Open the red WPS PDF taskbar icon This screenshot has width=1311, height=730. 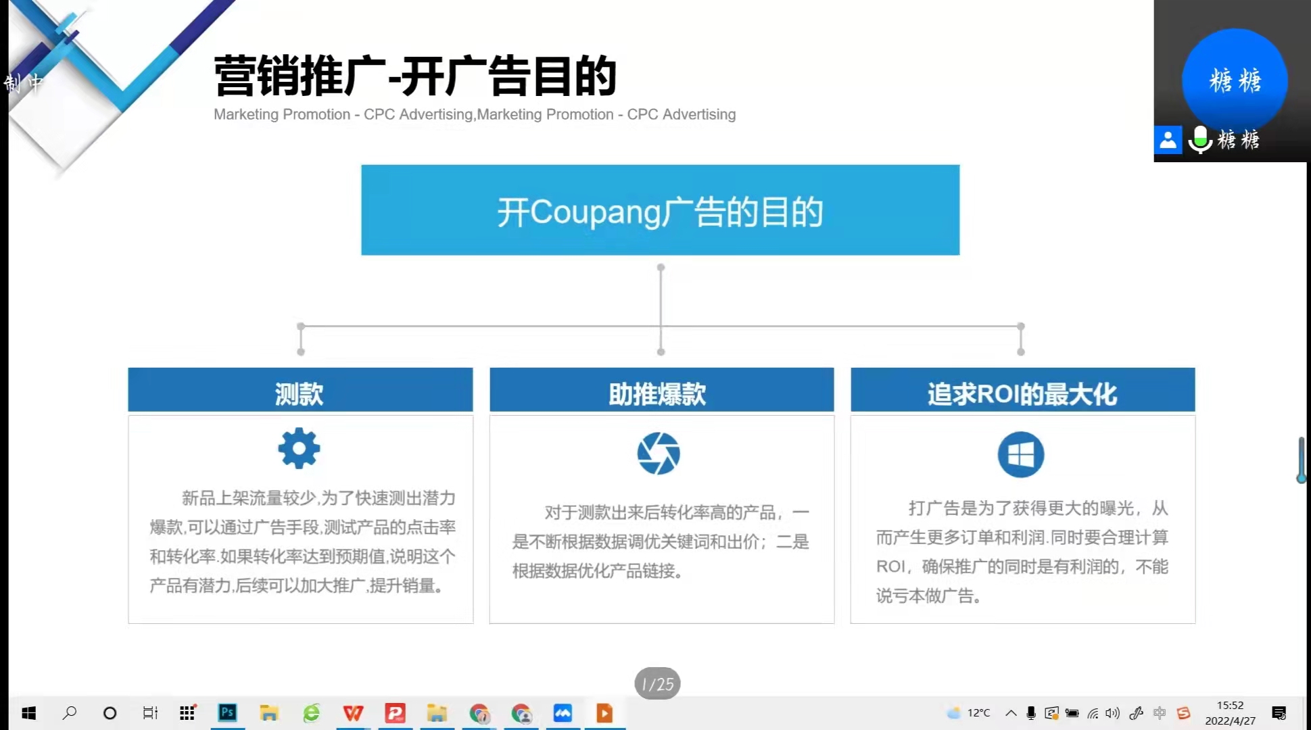point(395,712)
